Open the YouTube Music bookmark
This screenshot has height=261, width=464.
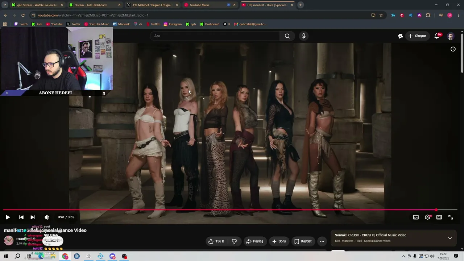point(96,24)
